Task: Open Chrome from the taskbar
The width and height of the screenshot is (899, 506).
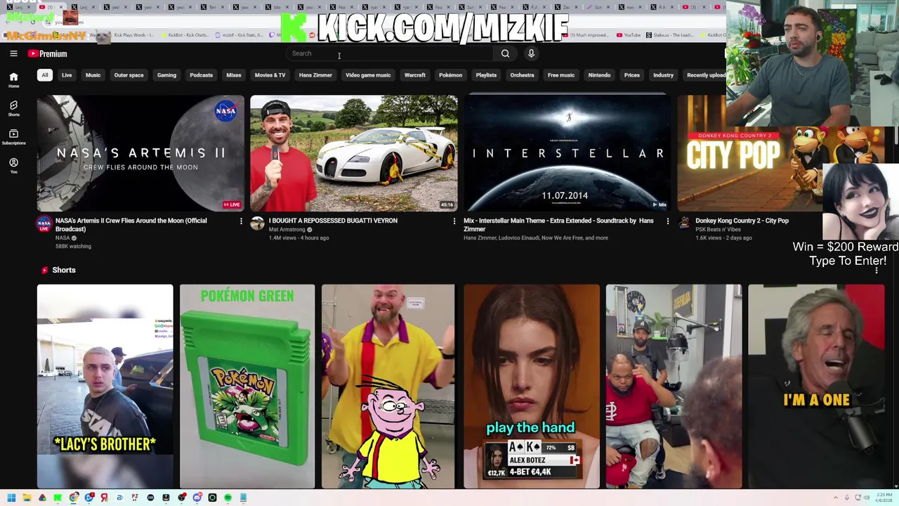Action: (73, 498)
